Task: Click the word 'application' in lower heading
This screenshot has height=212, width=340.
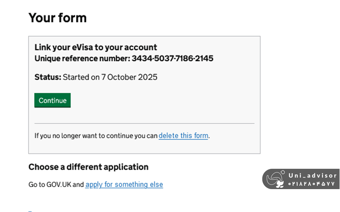Action: point(127,167)
